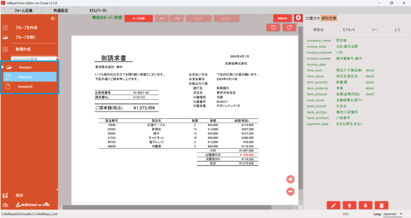Image resolution: width=411 pixels, height=218 pixels.
Task: Click the trash delete button
Action: [381, 206]
